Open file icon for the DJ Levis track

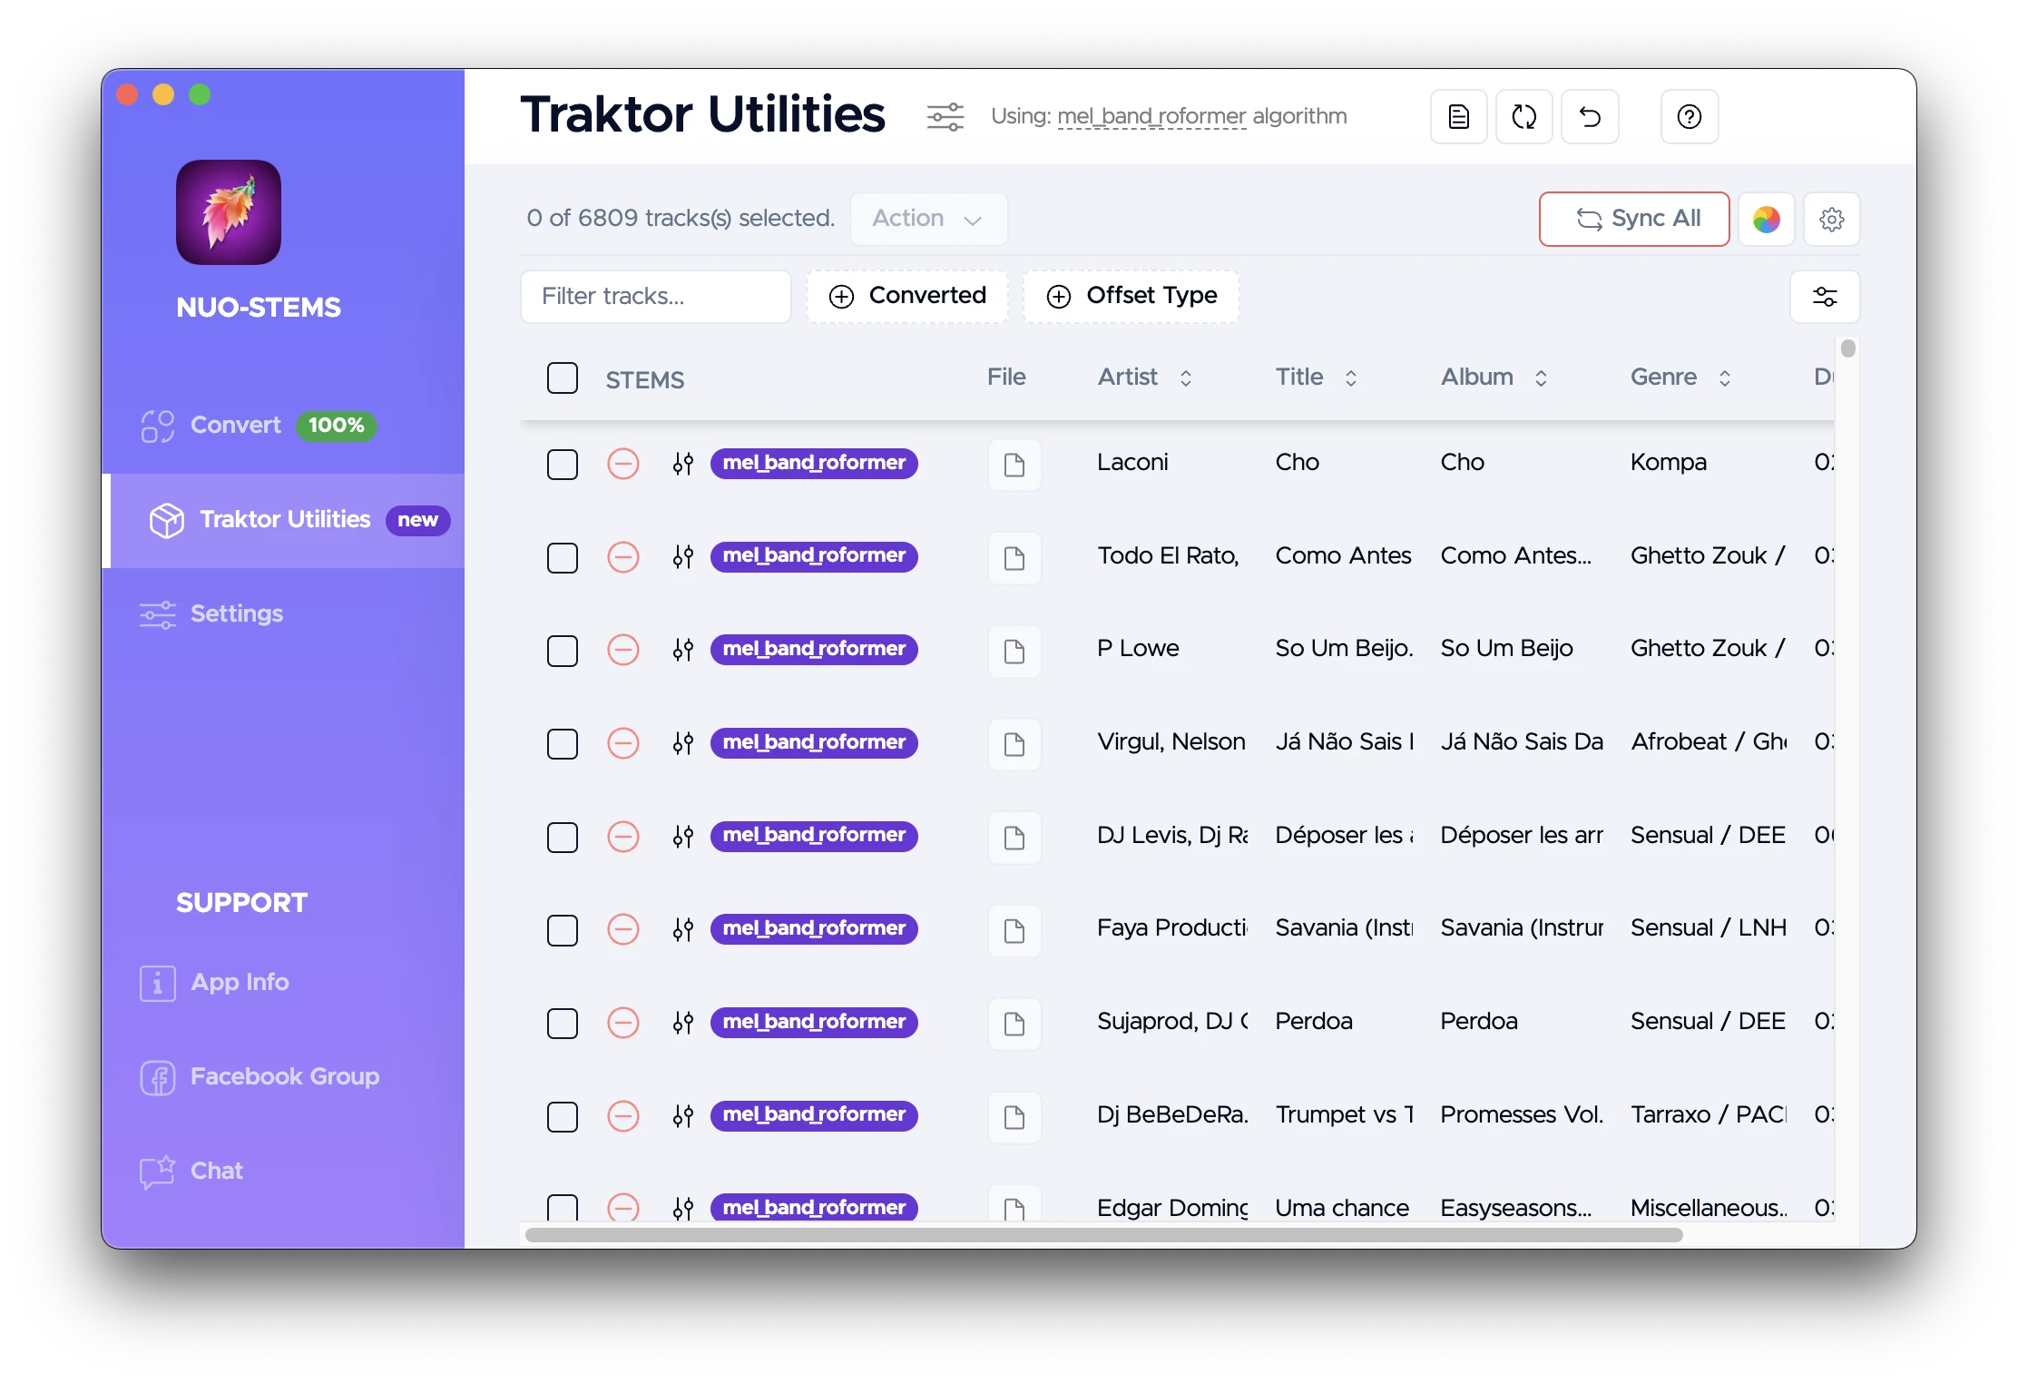coord(1014,837)
